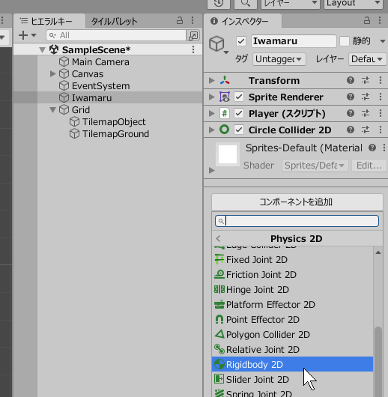The image size is (388, 397).
Task: Switch to the タイルパレット tab
Action: click(114, 21)
